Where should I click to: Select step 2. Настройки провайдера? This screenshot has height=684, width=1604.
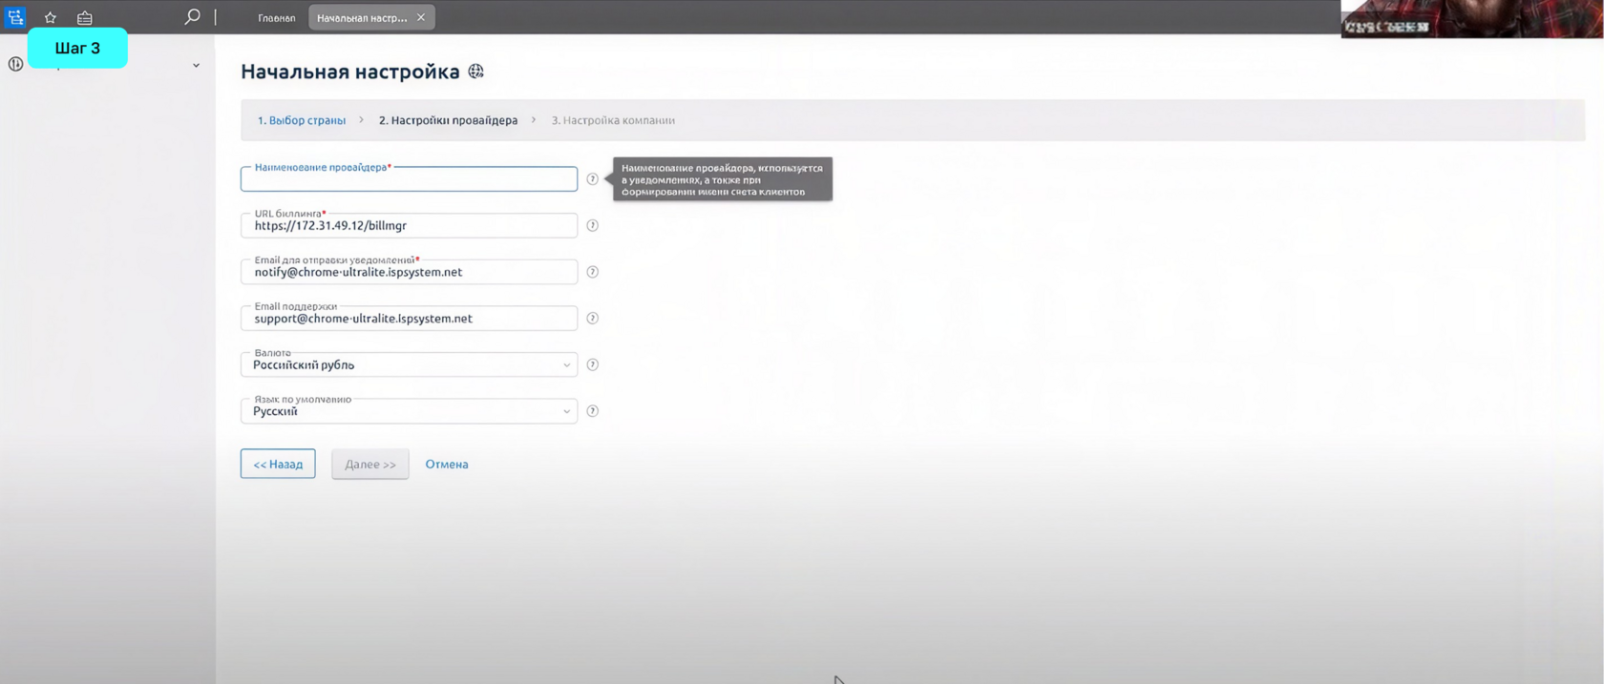448,120
